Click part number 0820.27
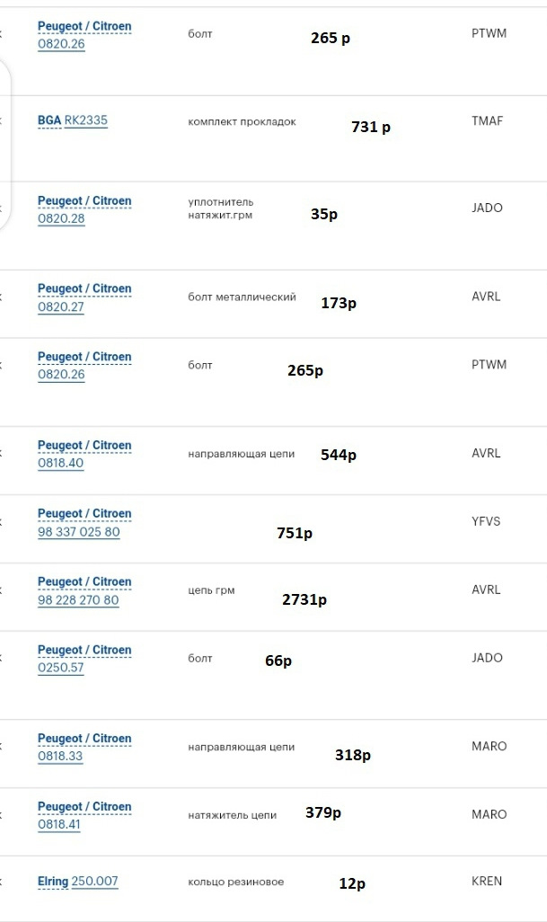Image resolution: width=547 pixels, height=922 pixels. (61, 306)
